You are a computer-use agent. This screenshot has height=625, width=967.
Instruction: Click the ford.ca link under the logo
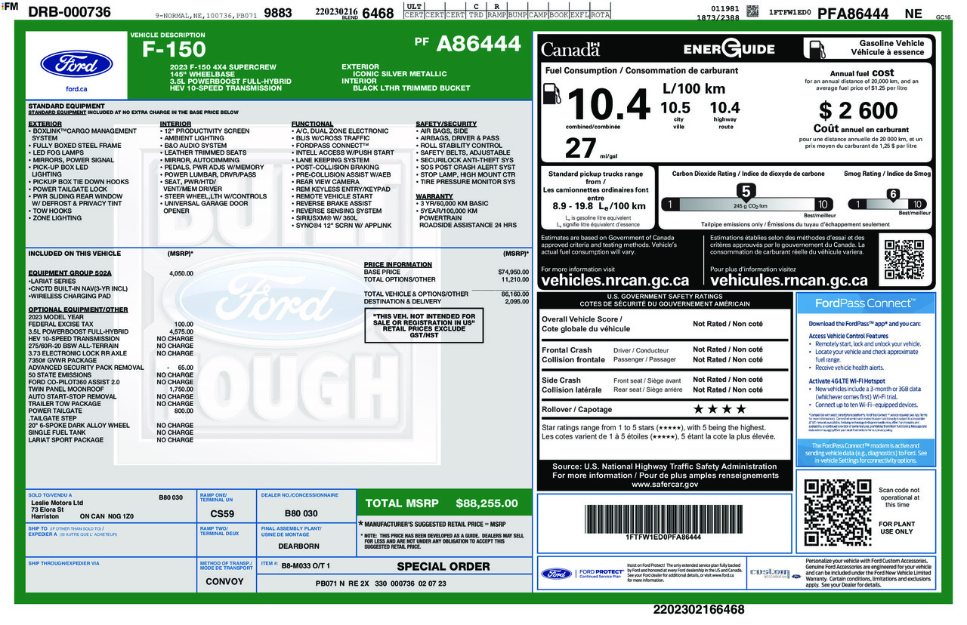(76, 89)
